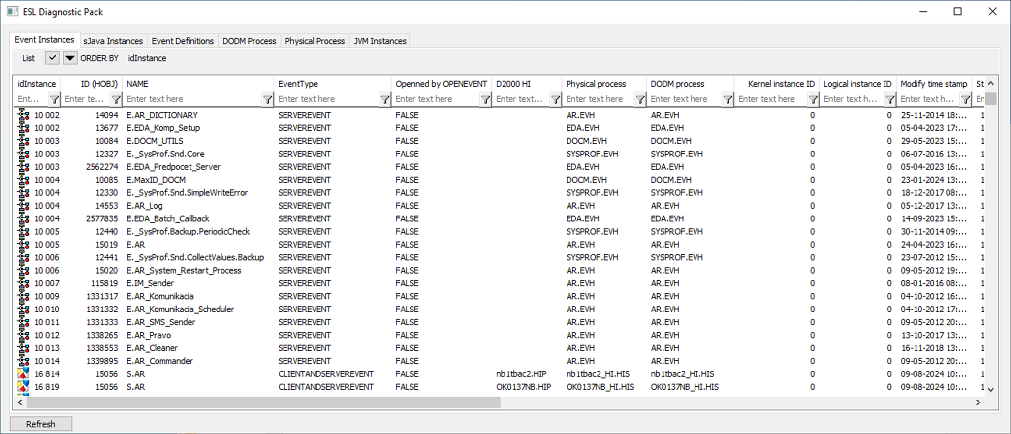
Task: Click the horizontal scrollbar thumb
Action: pyautogui.click(x=263, y=403)
